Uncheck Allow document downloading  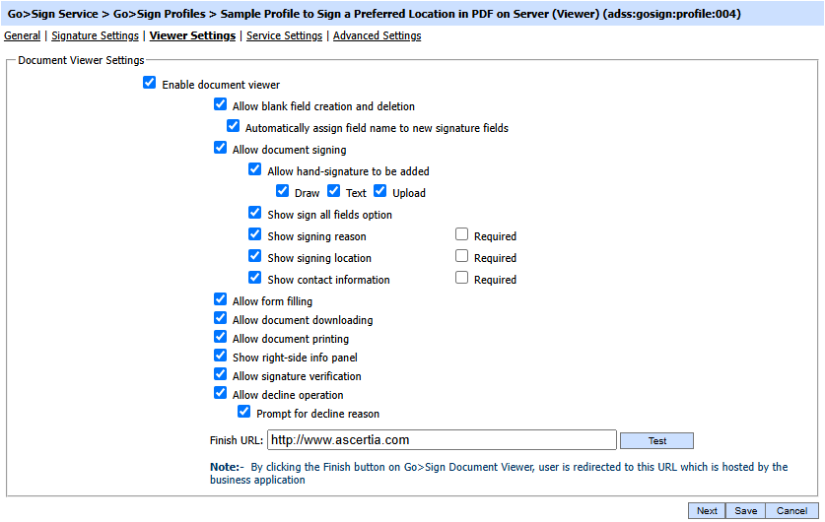pyautogui.click(x=220, y=319)
